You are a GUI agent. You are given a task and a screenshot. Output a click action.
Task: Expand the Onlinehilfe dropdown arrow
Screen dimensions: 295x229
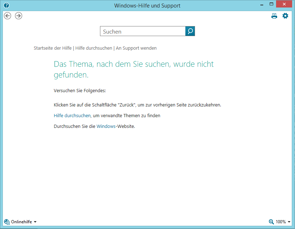pyautogui.click(x=35, y=222)
